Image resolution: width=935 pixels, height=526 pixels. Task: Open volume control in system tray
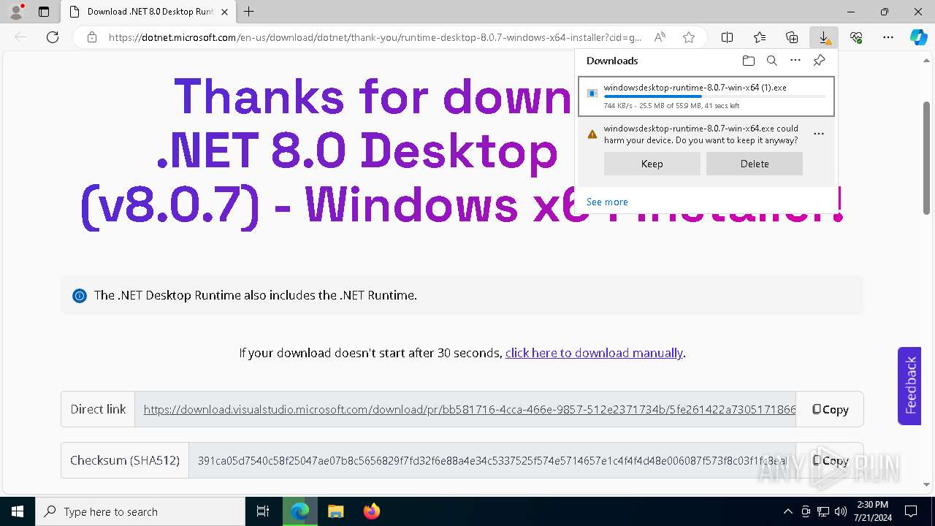coord(841,511)
